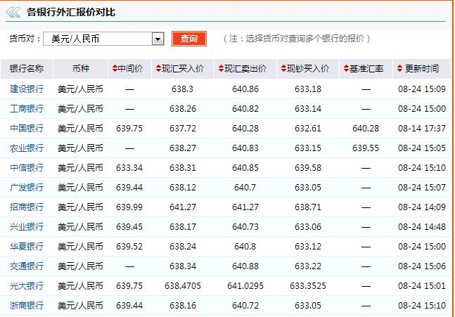Sort by 中间价 using its sort arrows

click(115, 69)
